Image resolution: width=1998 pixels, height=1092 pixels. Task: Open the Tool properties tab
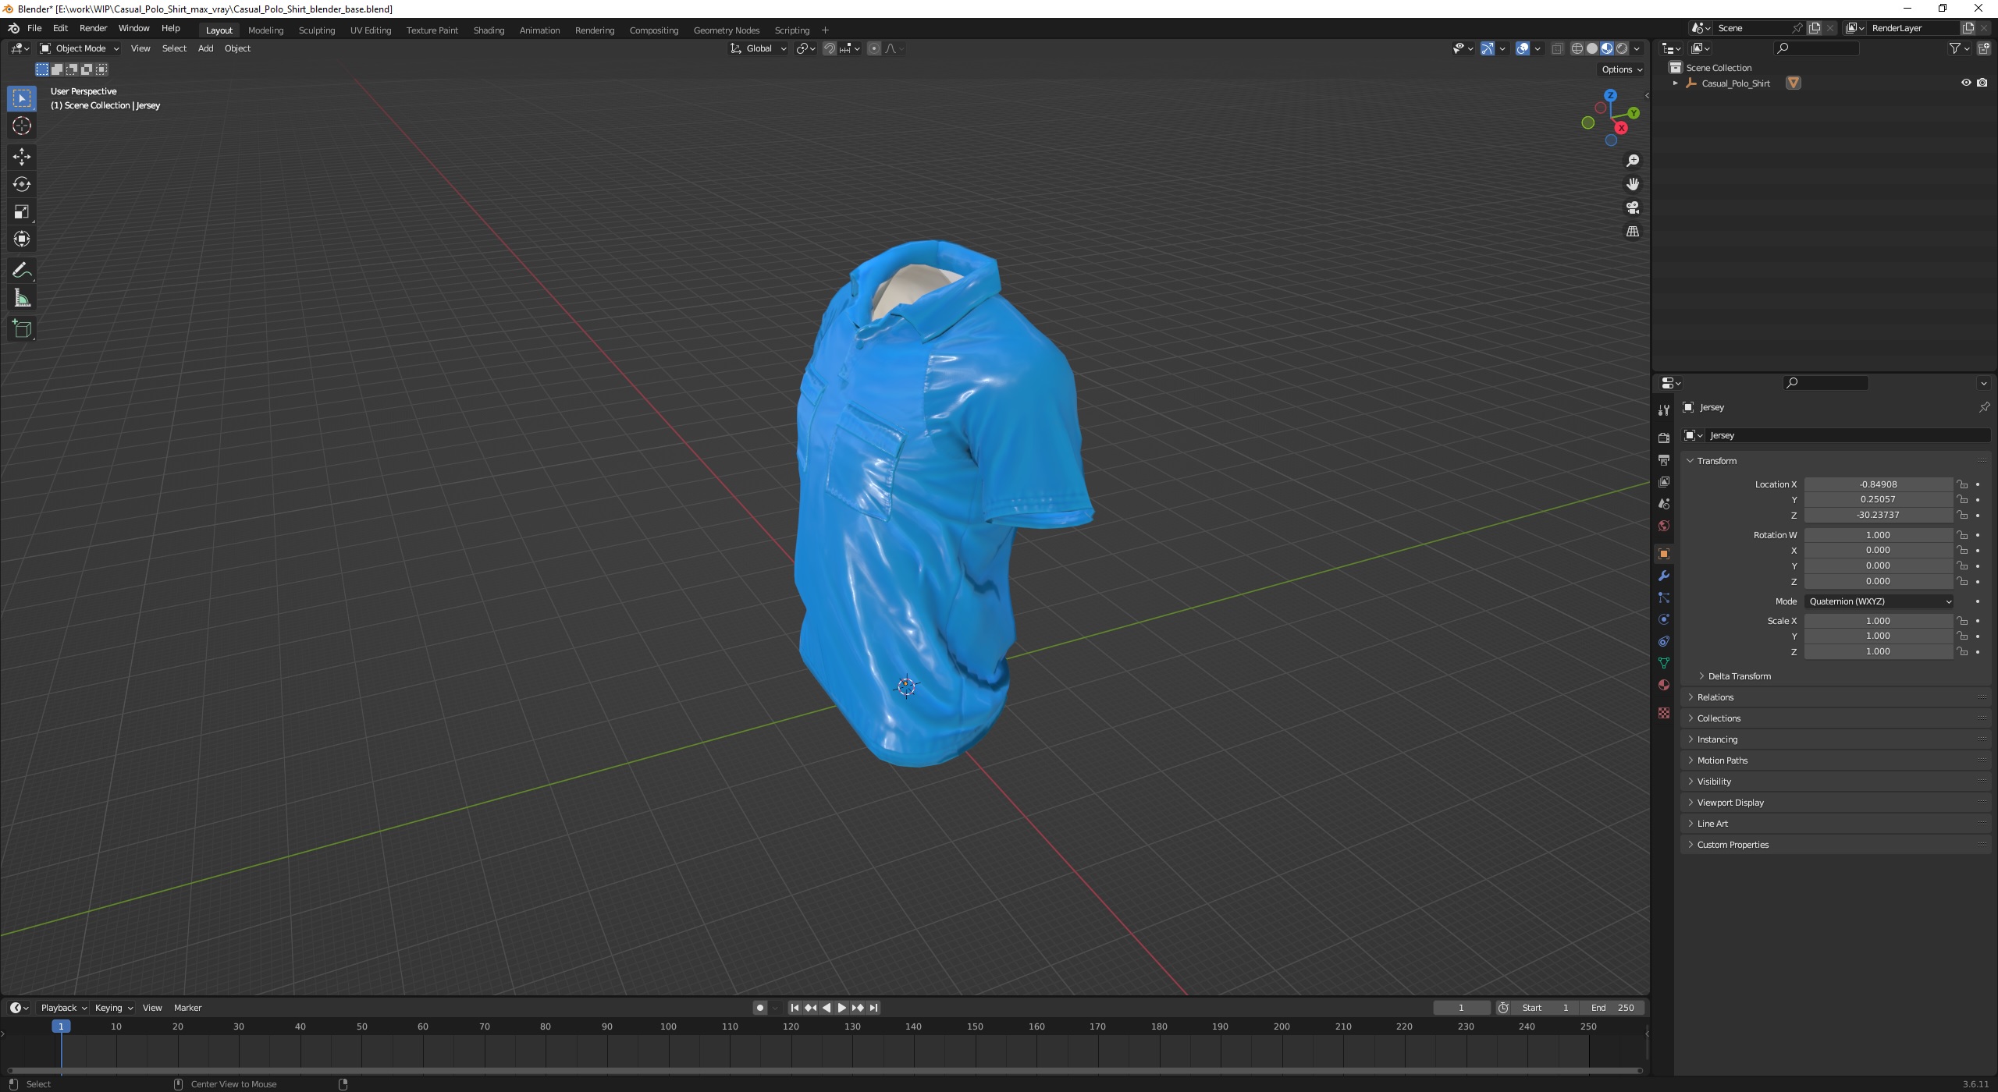coord(1664,410)
